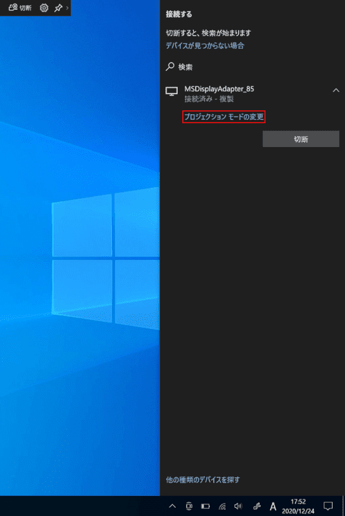
Task: Click the 切断 button in the top connection bar
Action: coord(20,8)
